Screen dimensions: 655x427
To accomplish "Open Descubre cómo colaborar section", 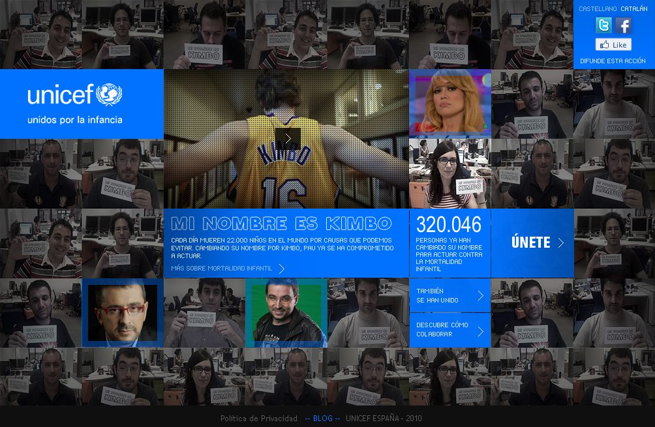I will pyautogui.click(x=442, y=330).
